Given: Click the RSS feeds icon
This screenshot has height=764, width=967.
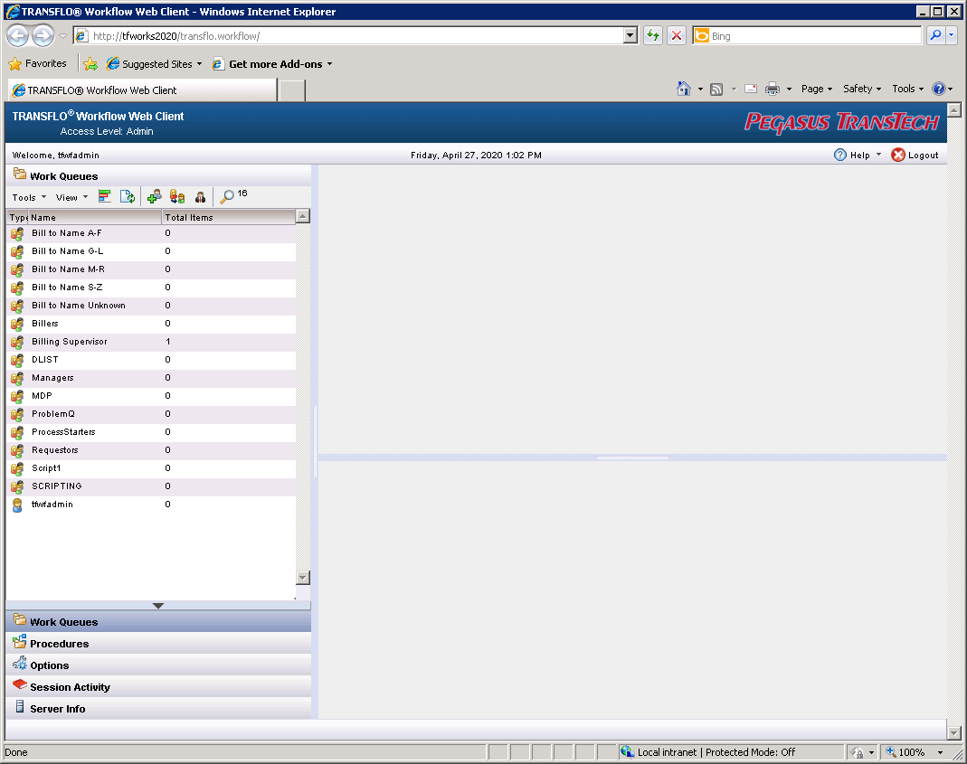Looking at the screenshot, I should point(716,88).
